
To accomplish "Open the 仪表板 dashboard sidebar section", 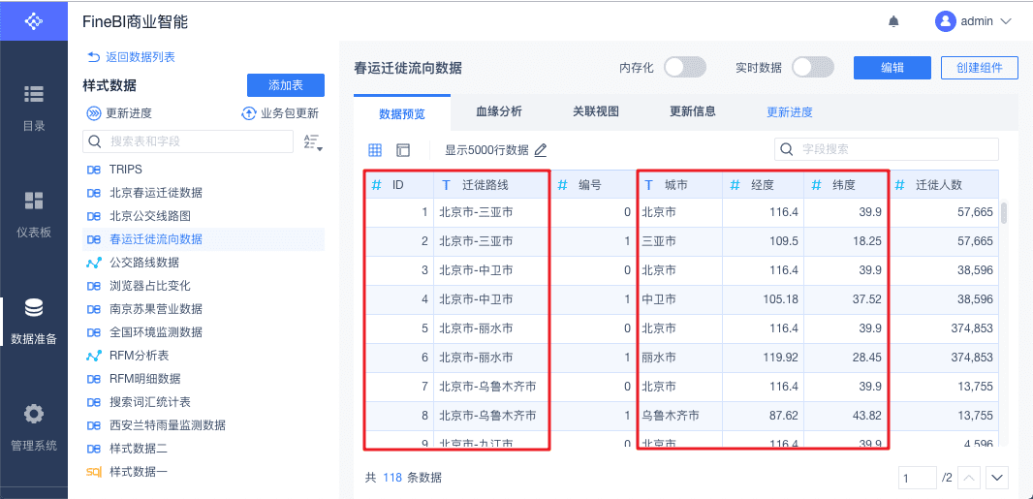I will pos(34,213).
